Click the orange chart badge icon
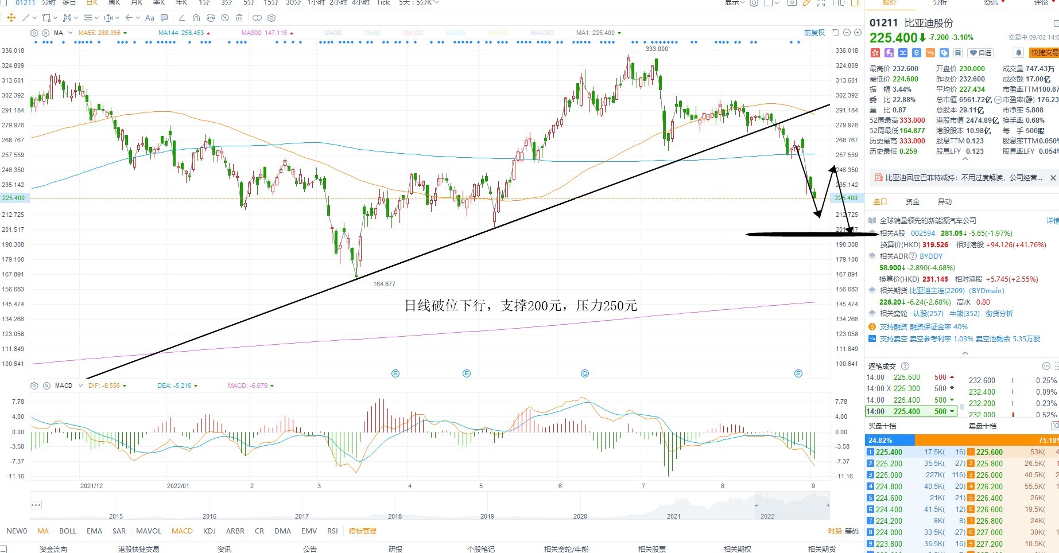 pyautogui.click(x=930, y=53)
